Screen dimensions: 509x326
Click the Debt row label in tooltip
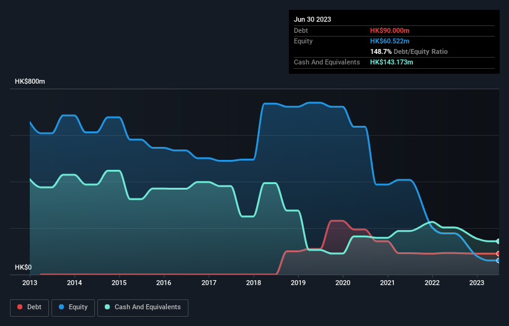click(x=301, y=30)
